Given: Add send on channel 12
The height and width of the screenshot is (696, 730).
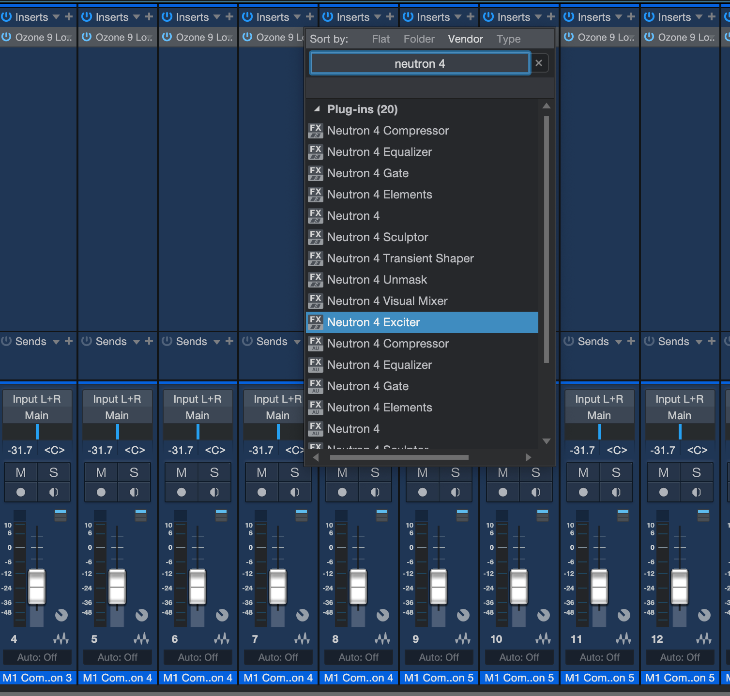Looking at the screenshot, I should (712, 341).
